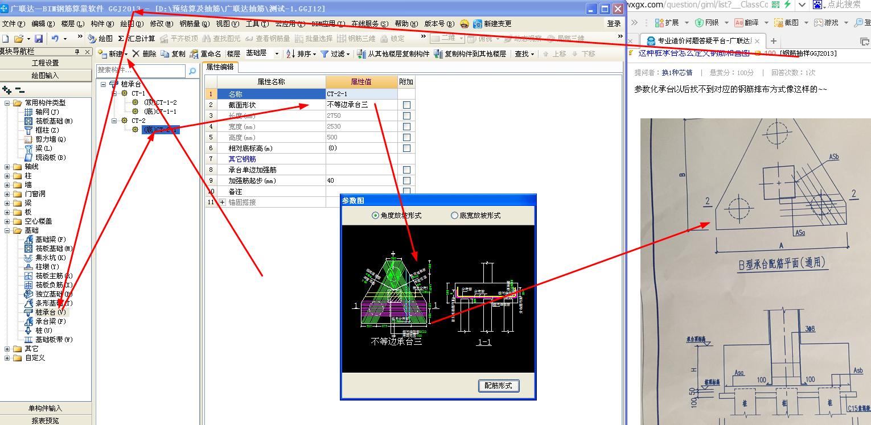Click the search magnifier in component list
The image size is (871, 425).
(192, 71)
